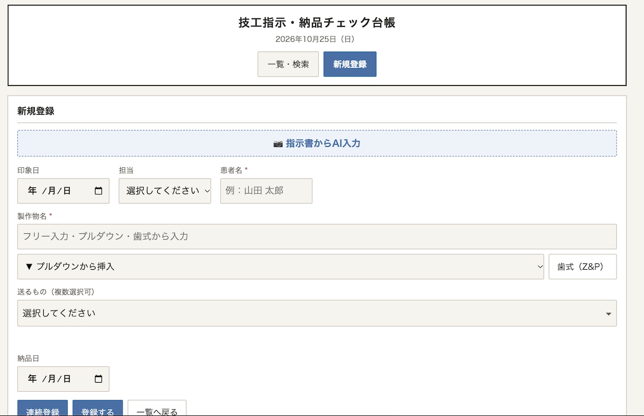
Task: Click the 連続登録 button
Action: [x=42, y=408]
